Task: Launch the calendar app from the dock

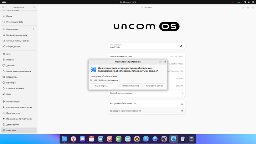Action: tap(92, 139)
